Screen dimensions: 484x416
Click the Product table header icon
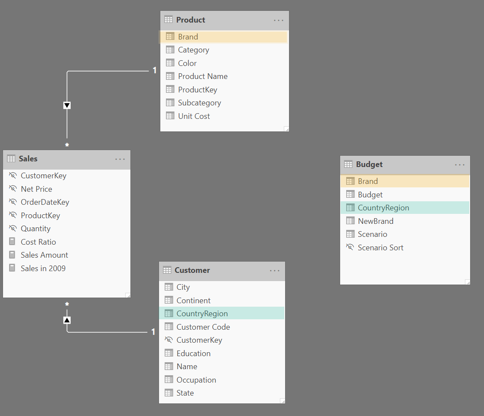click(x=169, y=20)
